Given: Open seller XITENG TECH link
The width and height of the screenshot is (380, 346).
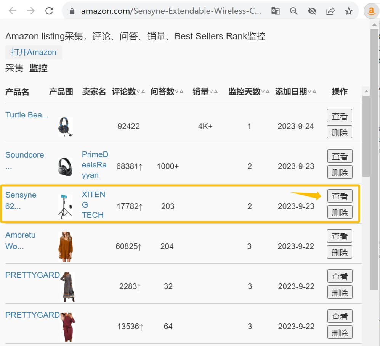Looking at the screenshot, I should [93, 205].
